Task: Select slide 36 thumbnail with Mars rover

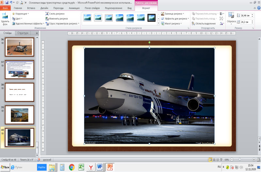Action: click(20, 47)
